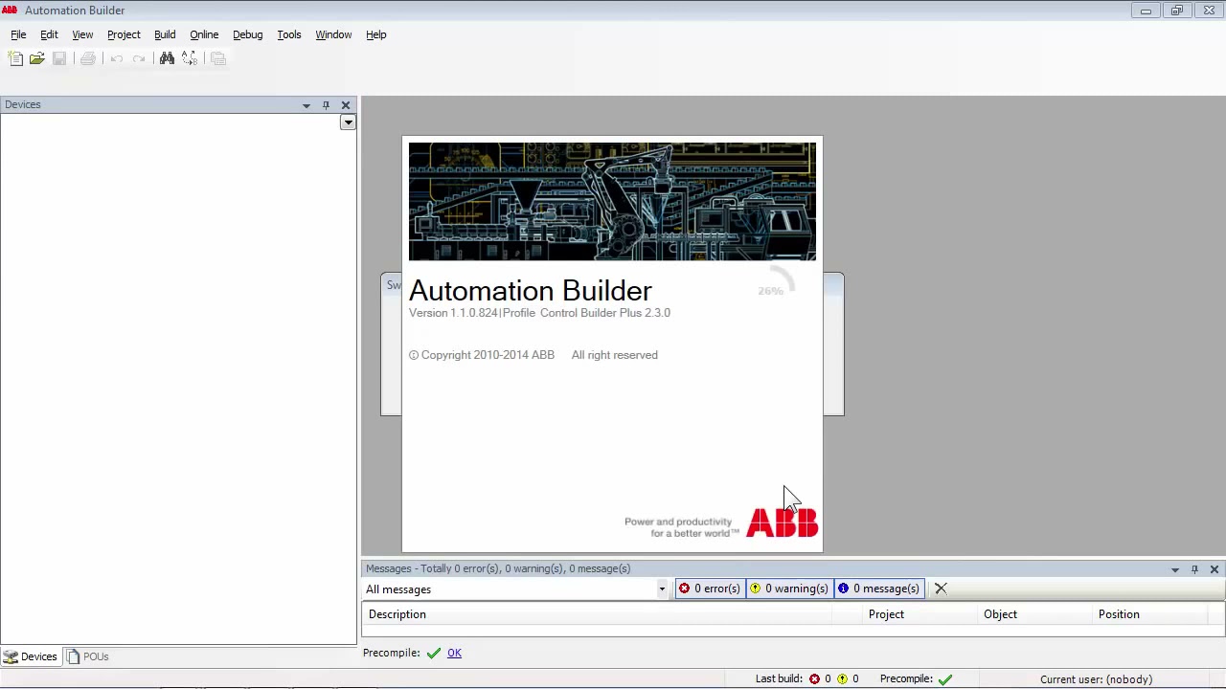Restore down the Automation Builder window
The width and height of the screenshot is (1226, 689).
click(x=1176, y=11)
